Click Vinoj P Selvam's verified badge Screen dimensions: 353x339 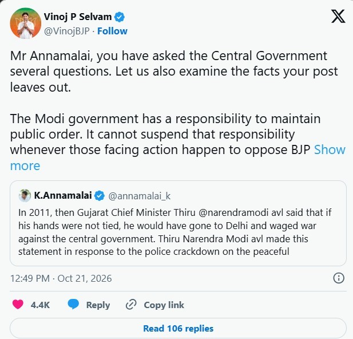pyautogui.click(x=120, y=17)
